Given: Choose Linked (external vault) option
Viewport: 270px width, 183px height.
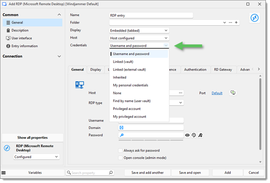Looking at the screenshot, I should pyautogui.click(x=139, y=70).
